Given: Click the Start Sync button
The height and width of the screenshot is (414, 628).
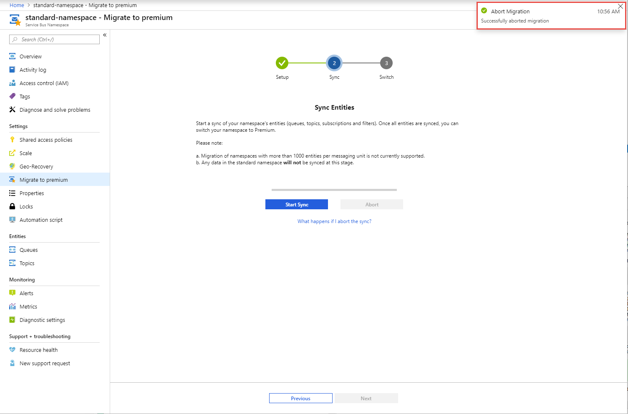Looking at the screenshot, I should pyautogui.click(x=296, y=204).
